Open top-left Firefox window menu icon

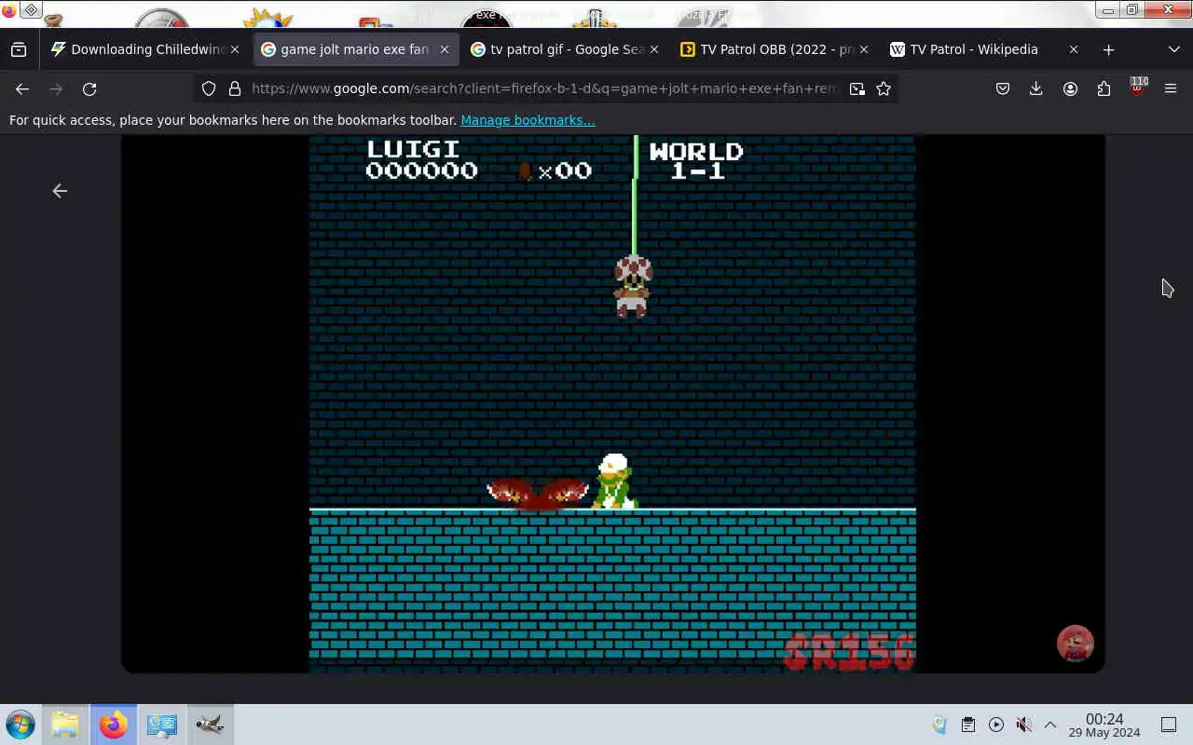(x=9, y=10)
